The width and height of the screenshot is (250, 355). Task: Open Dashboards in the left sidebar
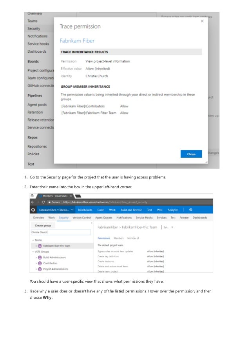(37, 52)
